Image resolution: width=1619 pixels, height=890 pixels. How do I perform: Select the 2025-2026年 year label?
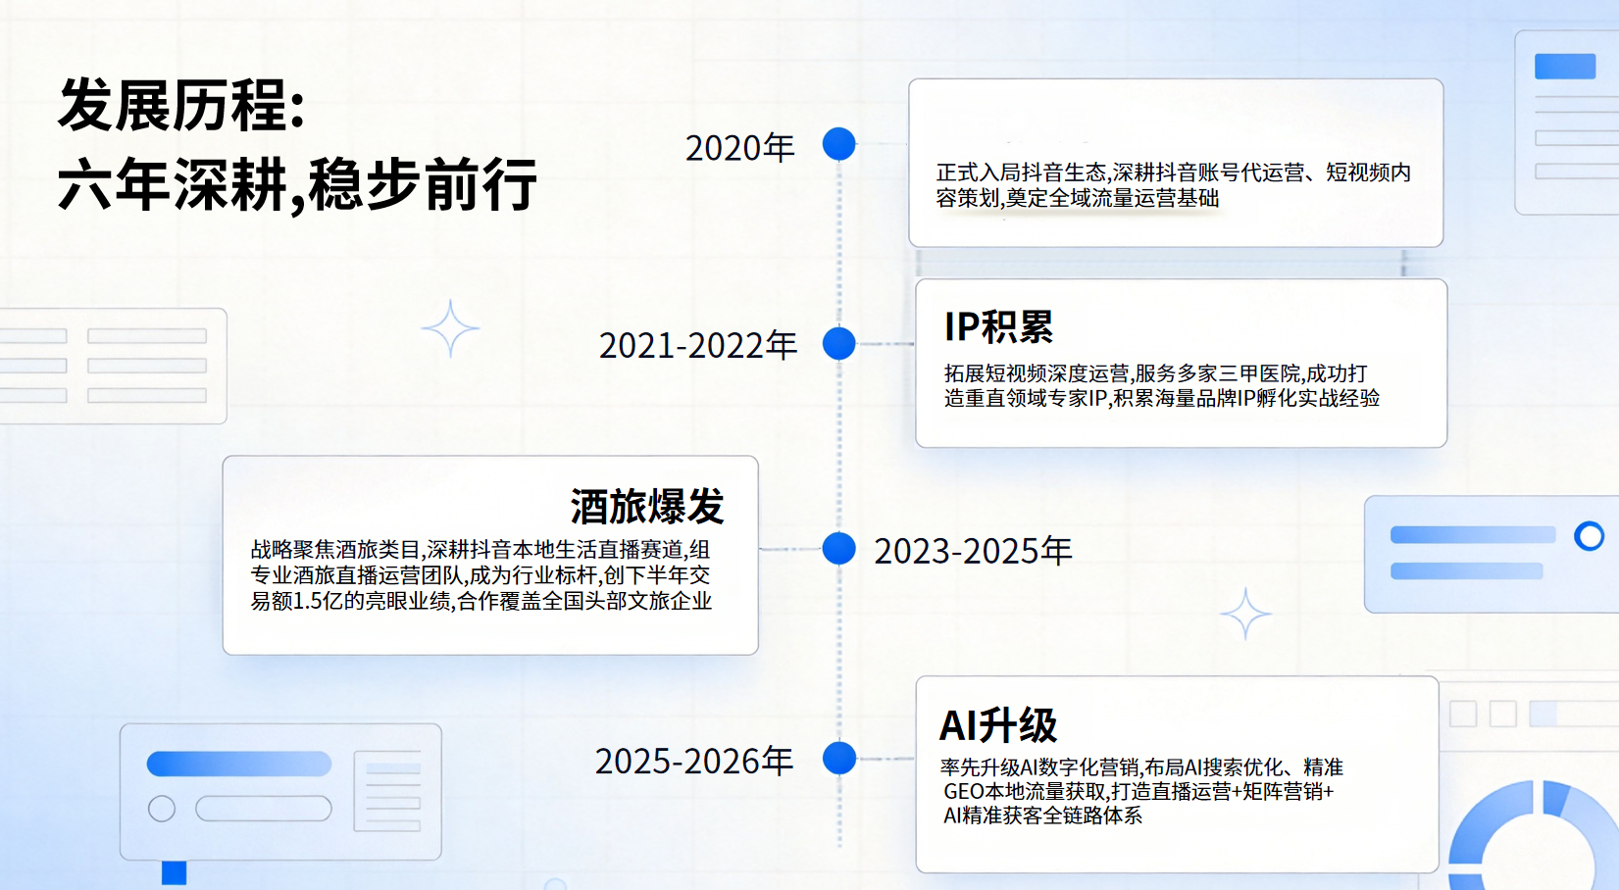(694, 761)
